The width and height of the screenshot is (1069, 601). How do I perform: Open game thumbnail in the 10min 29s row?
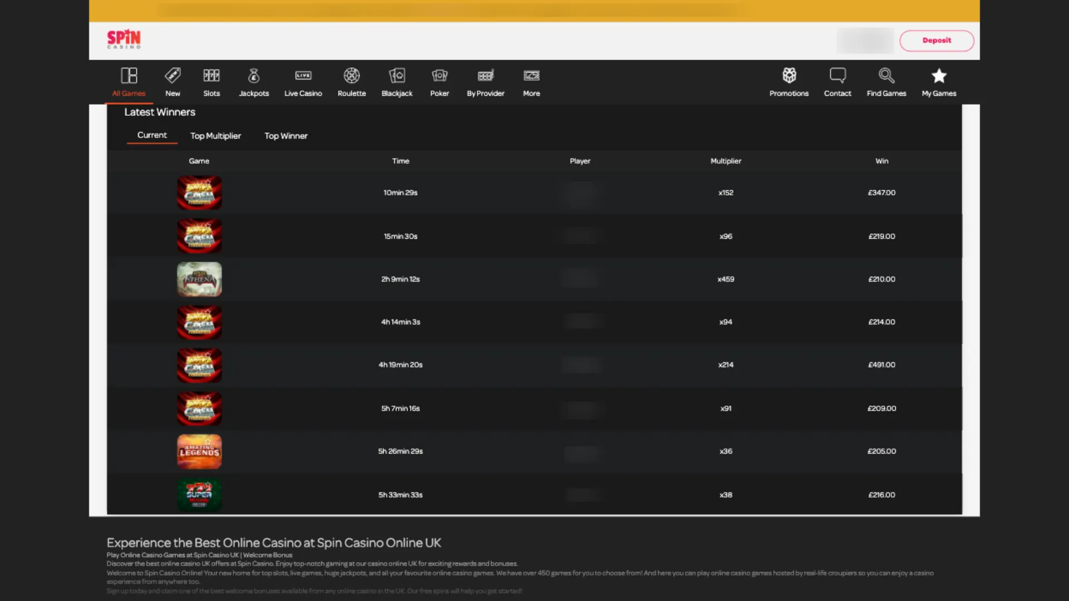pyautogui.click(x=199, y=193)
